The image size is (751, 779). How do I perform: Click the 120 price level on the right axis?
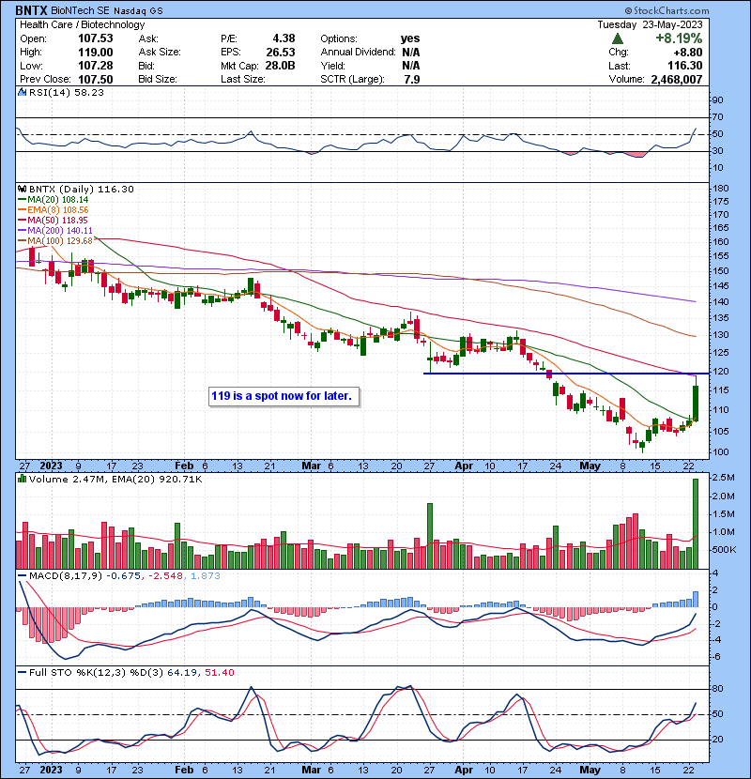[720, 372]
